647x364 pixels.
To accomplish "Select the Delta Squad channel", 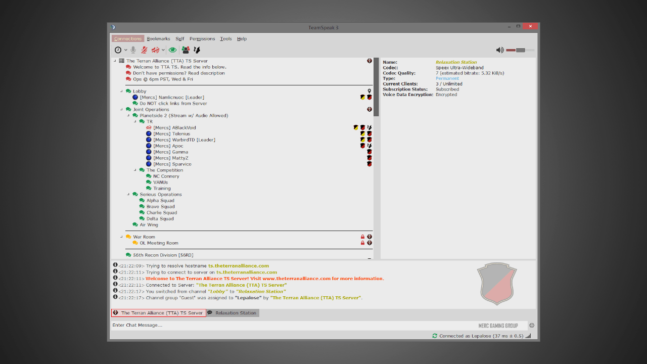I will [x=160, y=218].
